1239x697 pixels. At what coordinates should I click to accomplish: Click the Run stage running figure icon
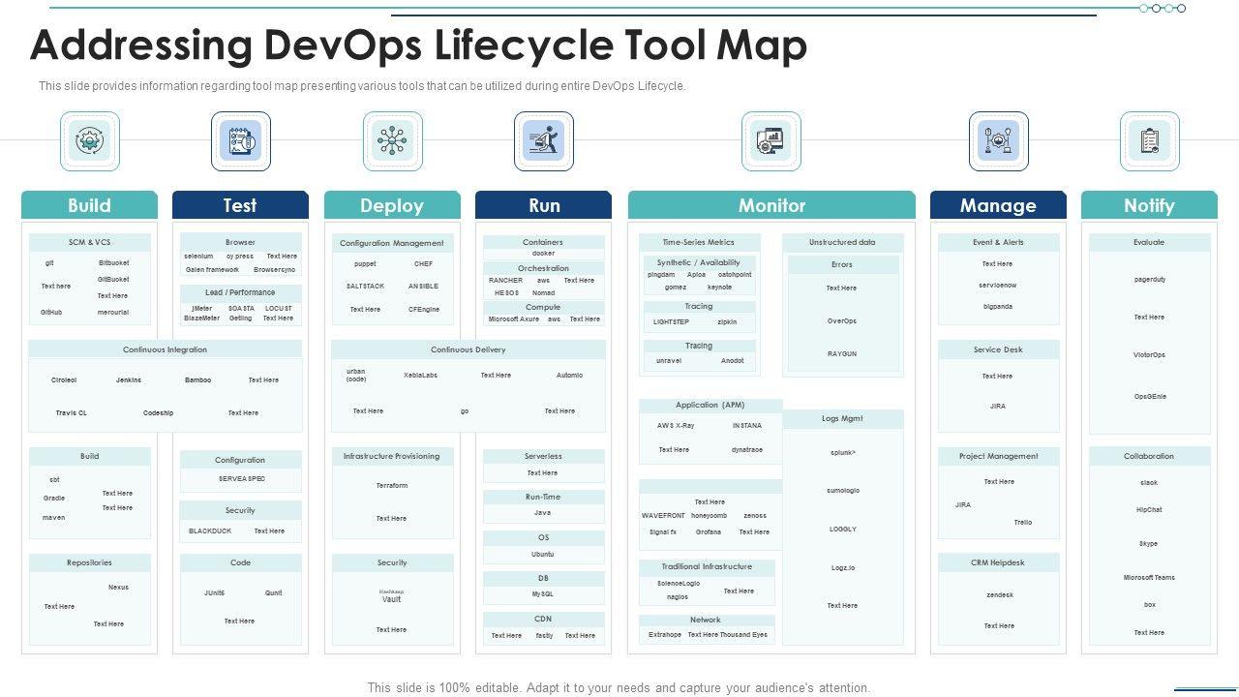pos(543,141)
